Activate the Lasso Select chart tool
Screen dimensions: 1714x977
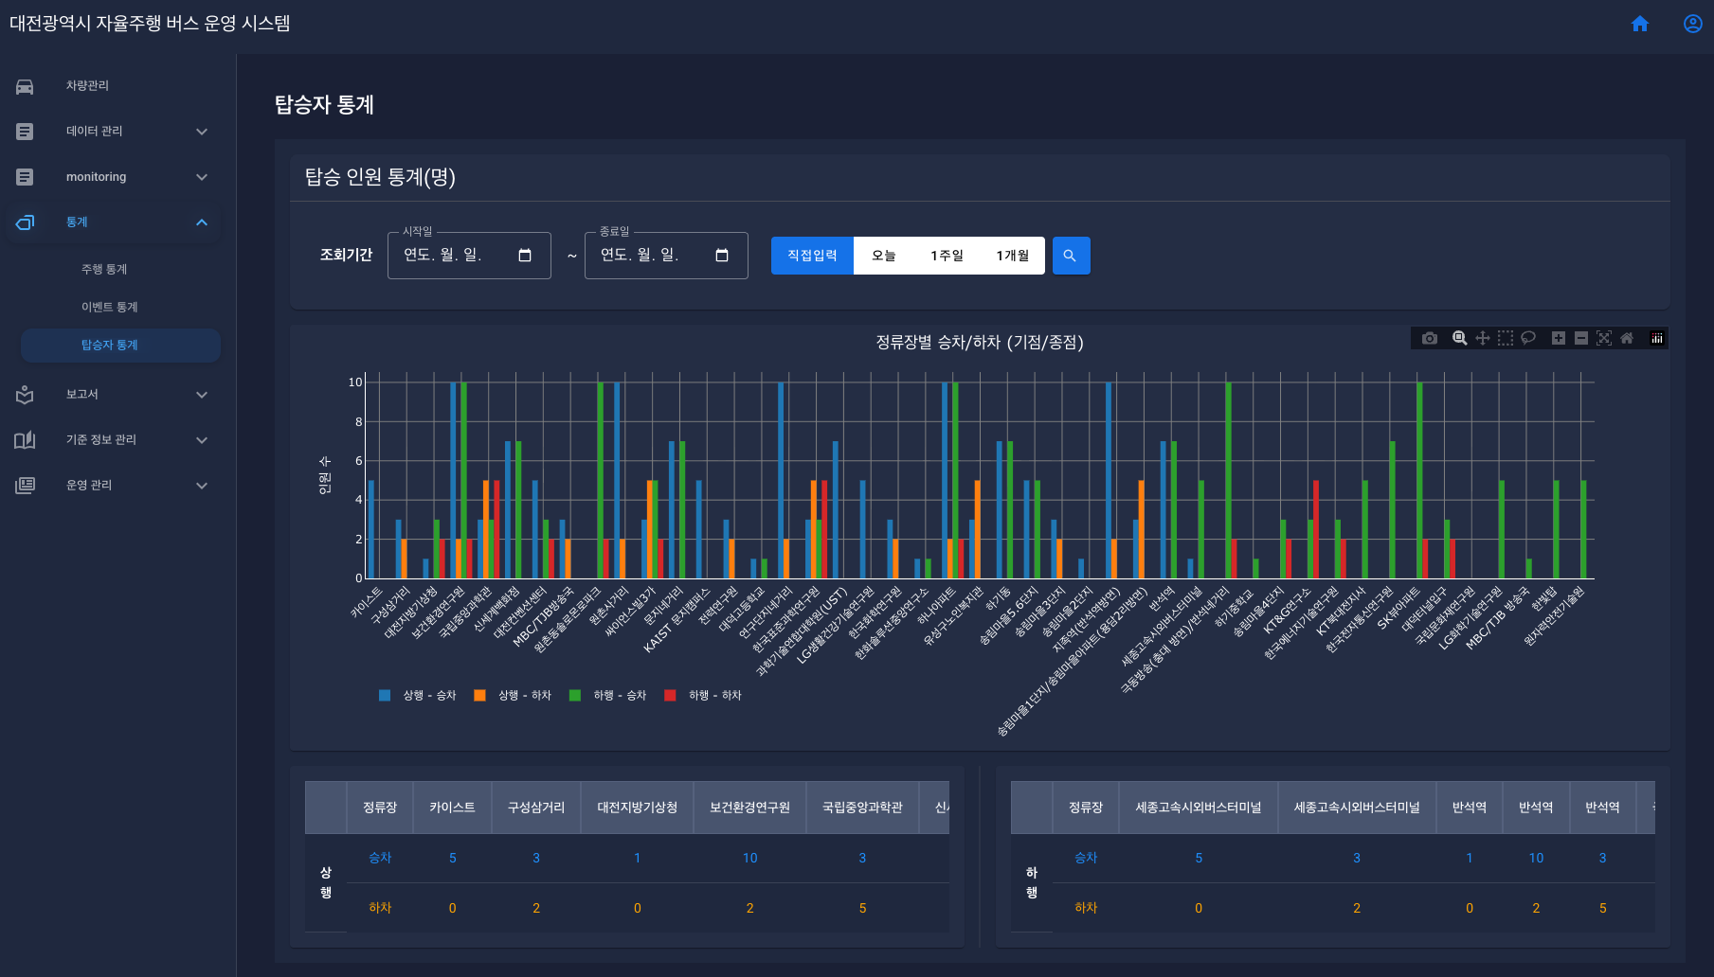(1528, 338)
